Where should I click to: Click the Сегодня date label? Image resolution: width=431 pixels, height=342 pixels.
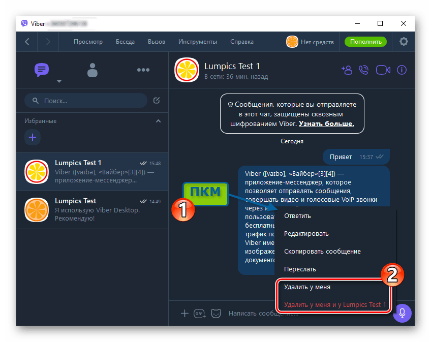(292, 141)
